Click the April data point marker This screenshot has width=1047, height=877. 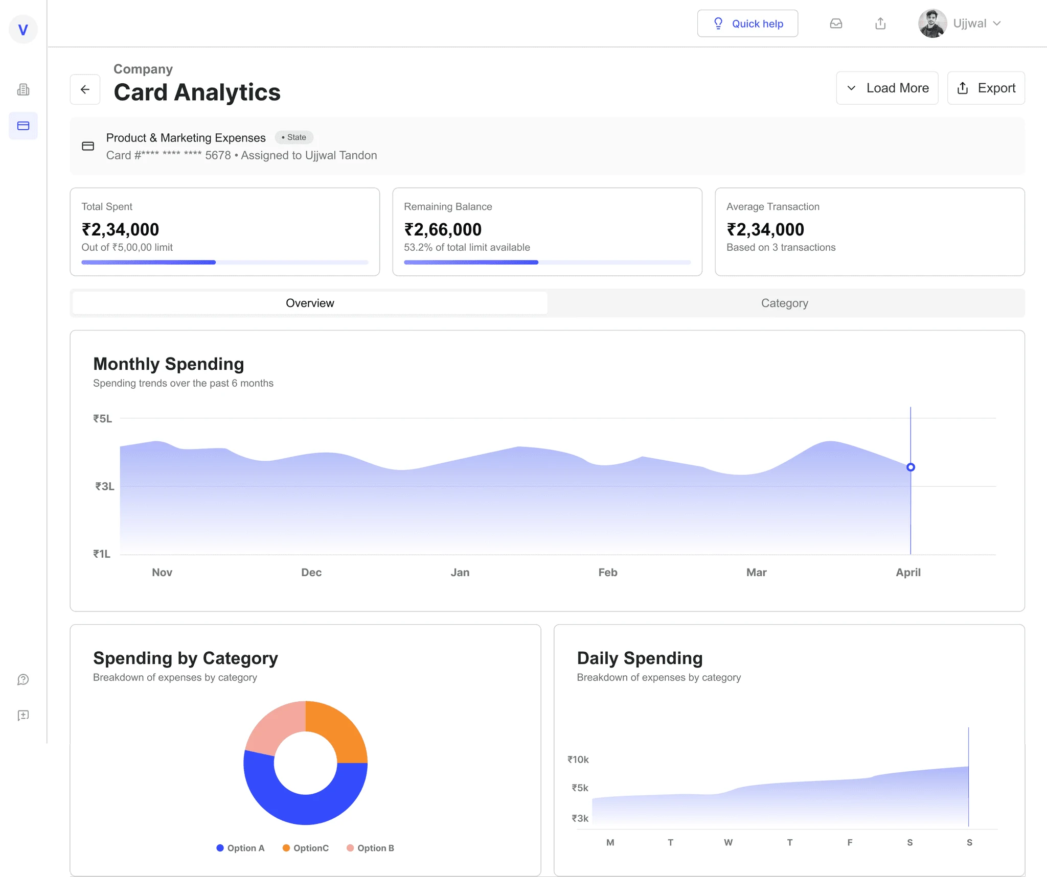pos(911,467)
